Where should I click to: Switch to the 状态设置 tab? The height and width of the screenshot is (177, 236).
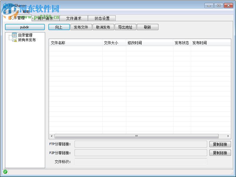(x=102, y=18)
